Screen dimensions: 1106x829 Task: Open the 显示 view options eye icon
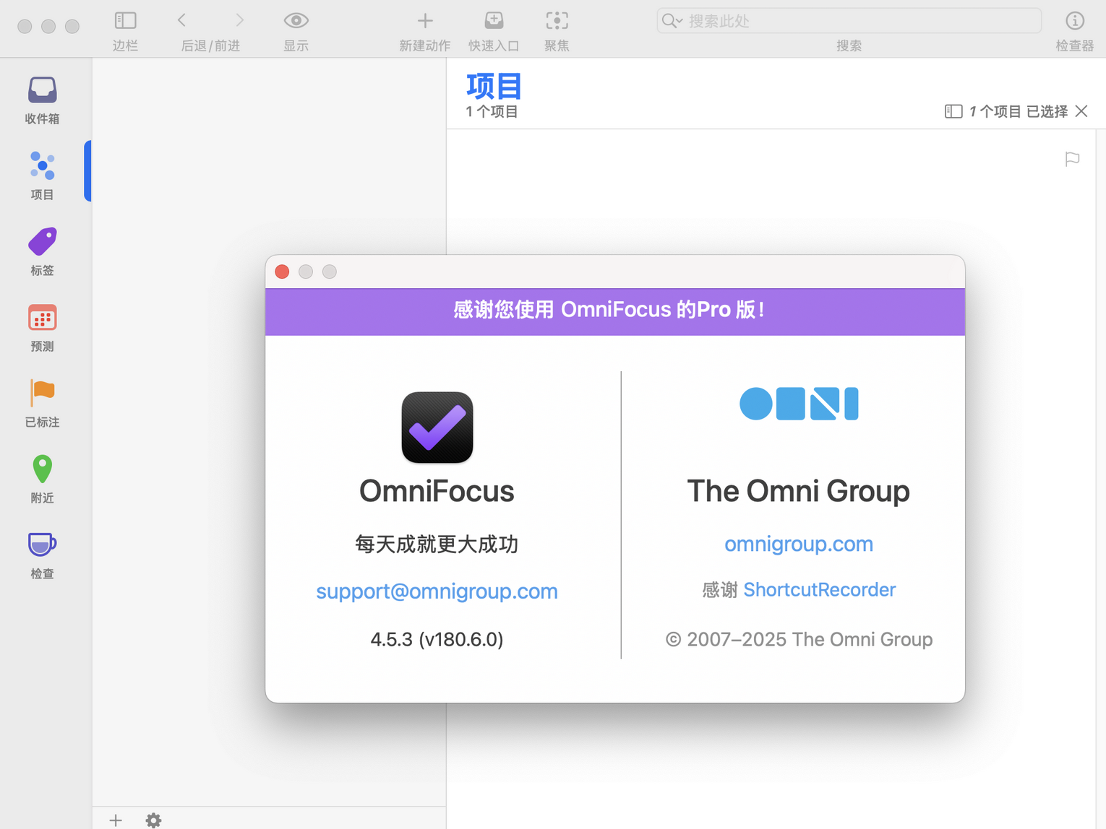pos(296,21)
